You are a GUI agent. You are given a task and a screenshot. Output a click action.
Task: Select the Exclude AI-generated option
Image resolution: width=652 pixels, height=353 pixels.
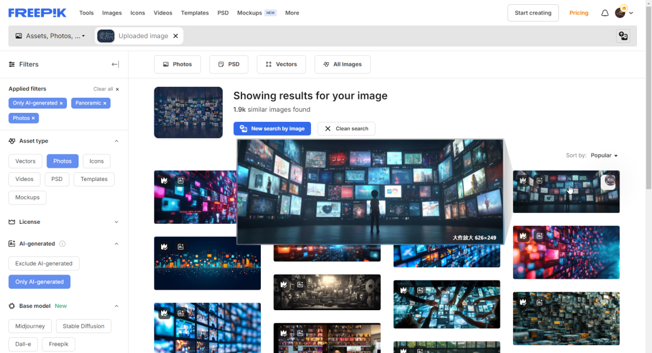pyautogui.click(x=43, y=264)
